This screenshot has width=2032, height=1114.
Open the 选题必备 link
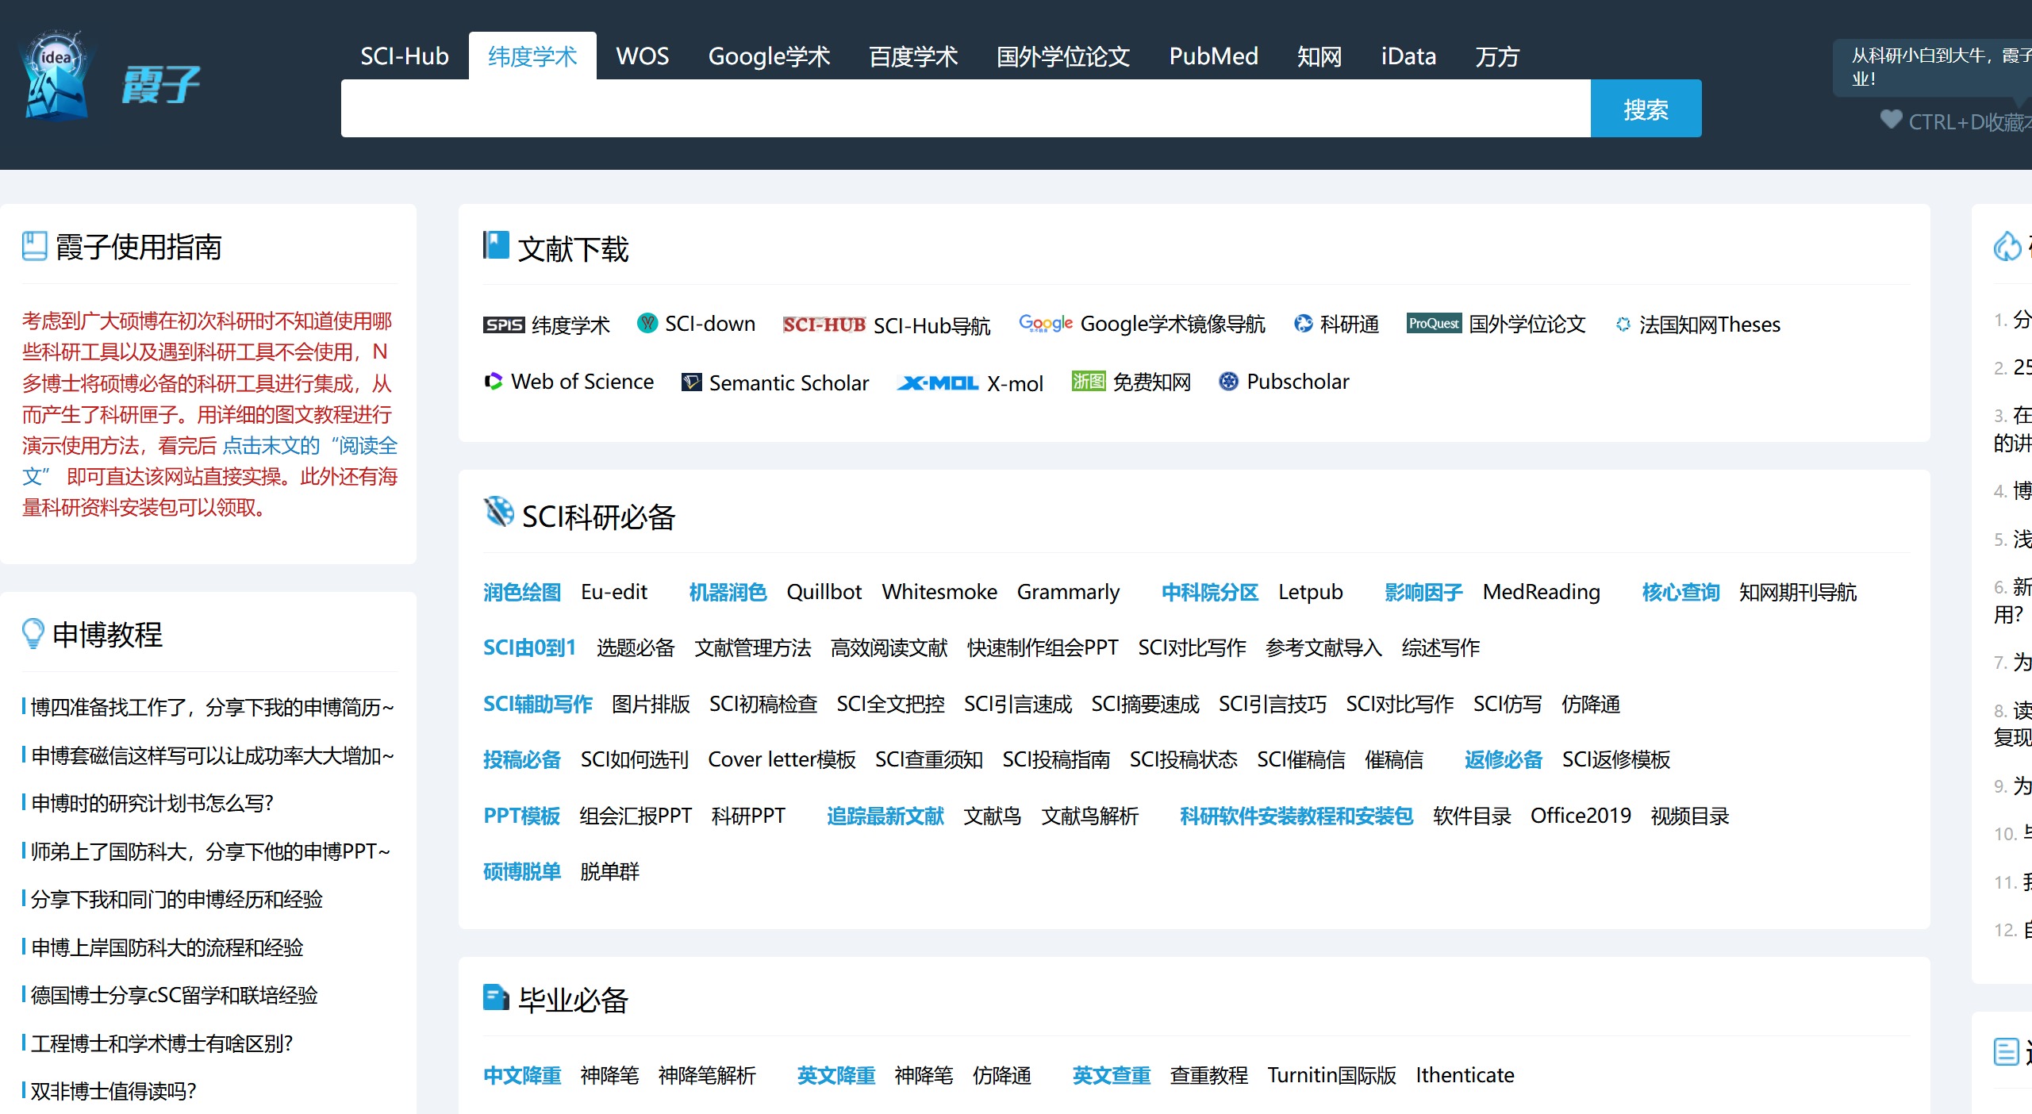[x=636, y=647]
